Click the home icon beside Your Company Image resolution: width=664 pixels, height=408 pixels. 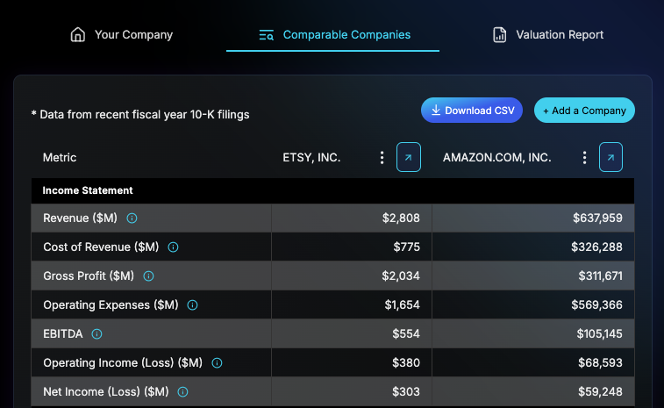tap(78, 35)
